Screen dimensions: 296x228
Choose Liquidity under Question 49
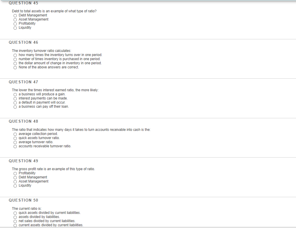point(15,186)
